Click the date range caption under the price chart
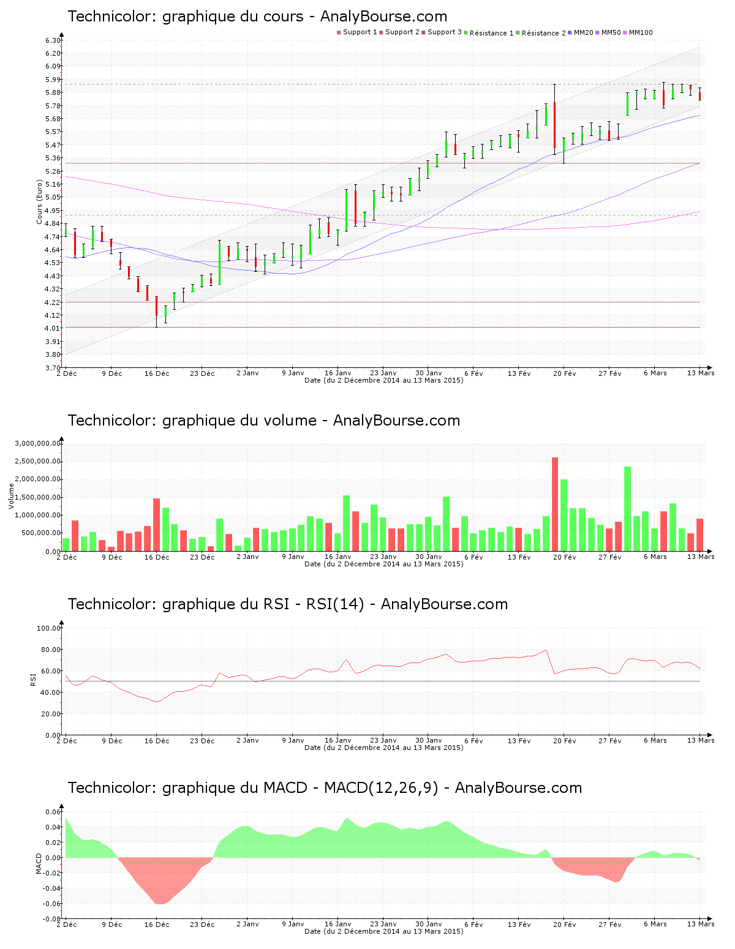Screen dimensions: 735x949 (384, 380)
